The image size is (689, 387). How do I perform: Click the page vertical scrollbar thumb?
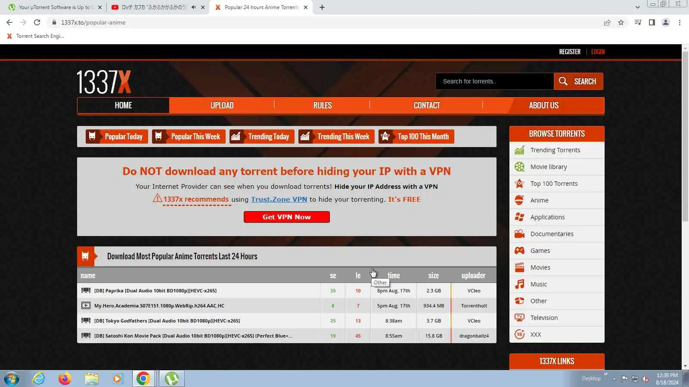(685, 137)
